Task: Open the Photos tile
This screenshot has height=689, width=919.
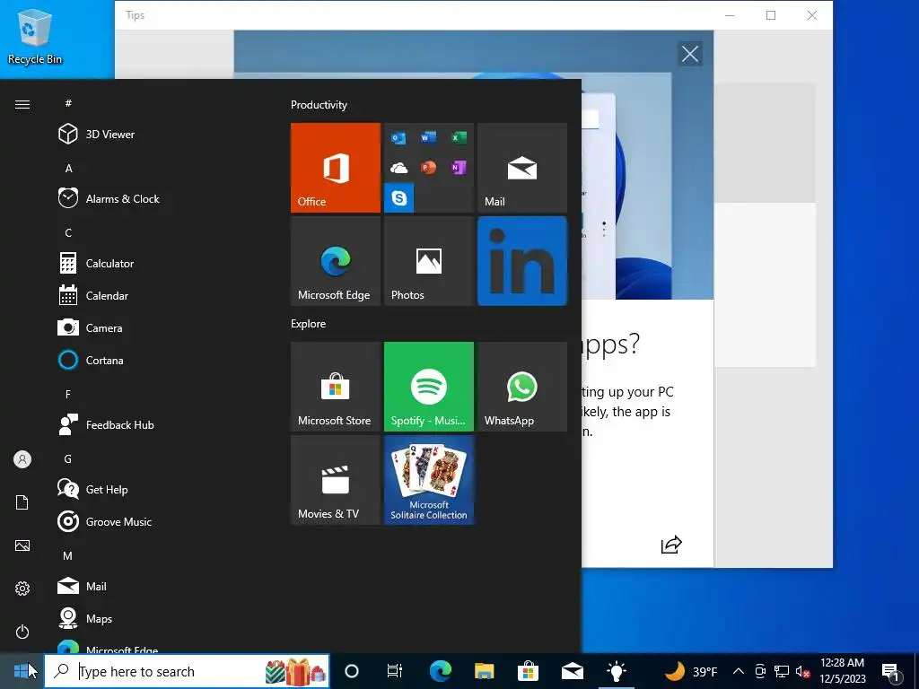Action: 428,261
